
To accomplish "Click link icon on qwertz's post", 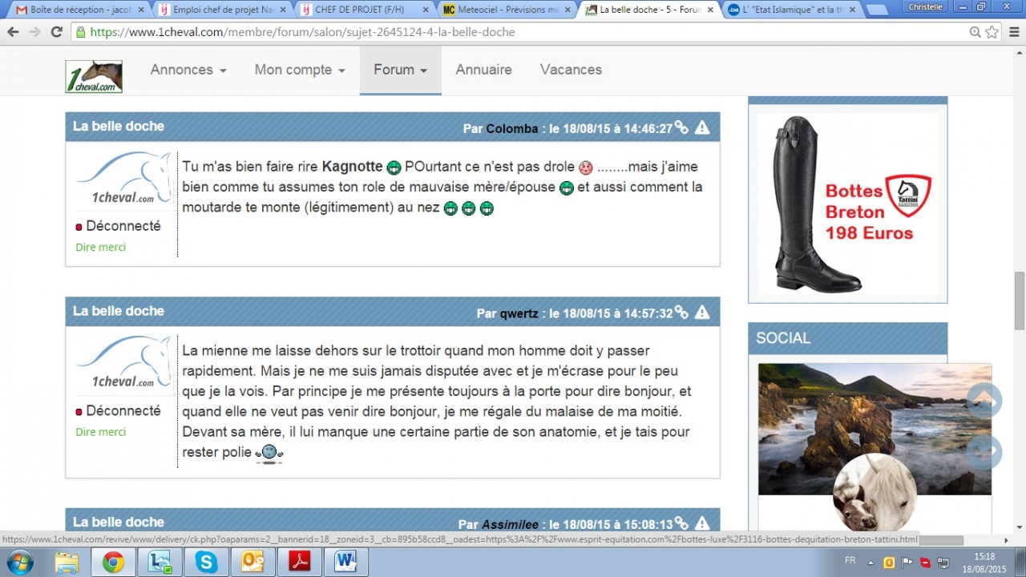I will (681, 313).
